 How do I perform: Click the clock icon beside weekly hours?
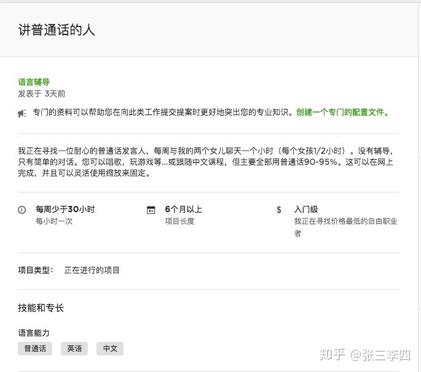(22, 210)
